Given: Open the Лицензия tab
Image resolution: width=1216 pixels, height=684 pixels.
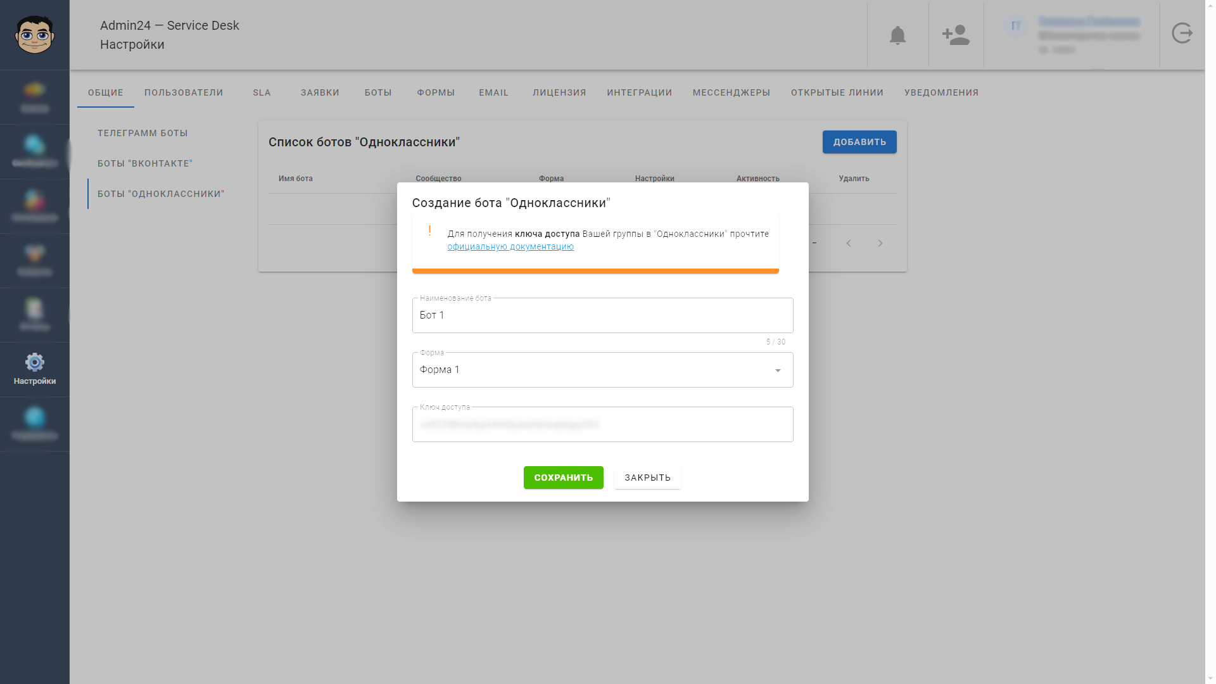Looking at the screenshot, I should 559,92.
